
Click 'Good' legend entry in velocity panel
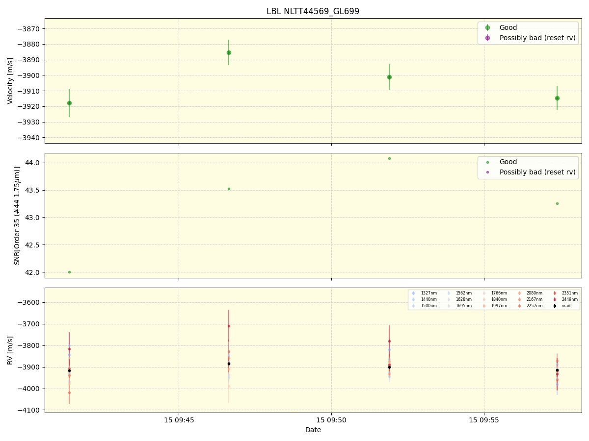click(508, 28)
